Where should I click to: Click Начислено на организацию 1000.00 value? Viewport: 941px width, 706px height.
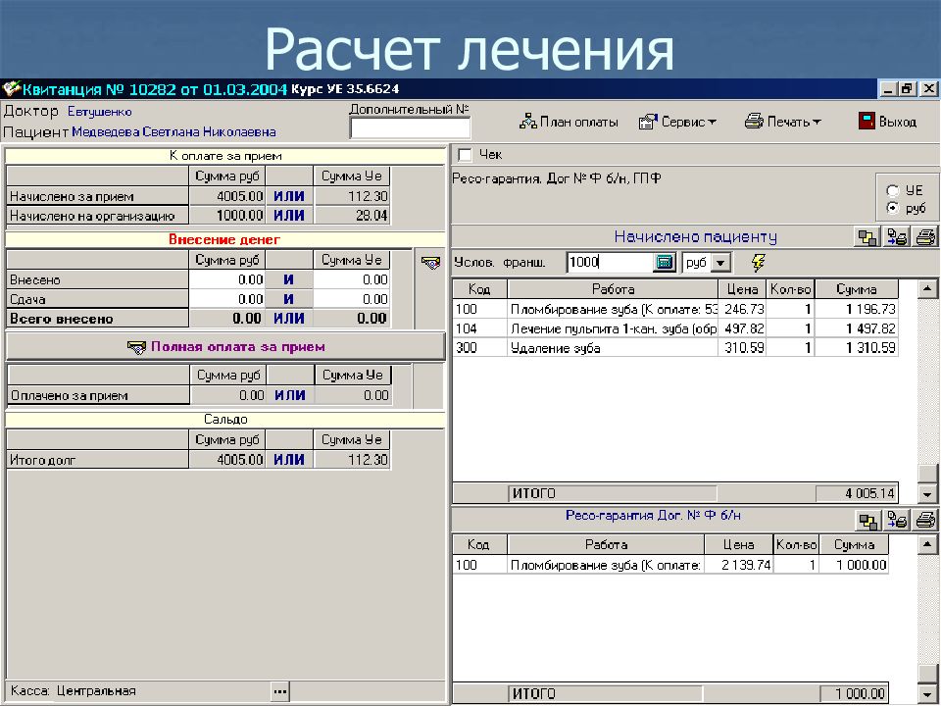[x=227, y=216]
